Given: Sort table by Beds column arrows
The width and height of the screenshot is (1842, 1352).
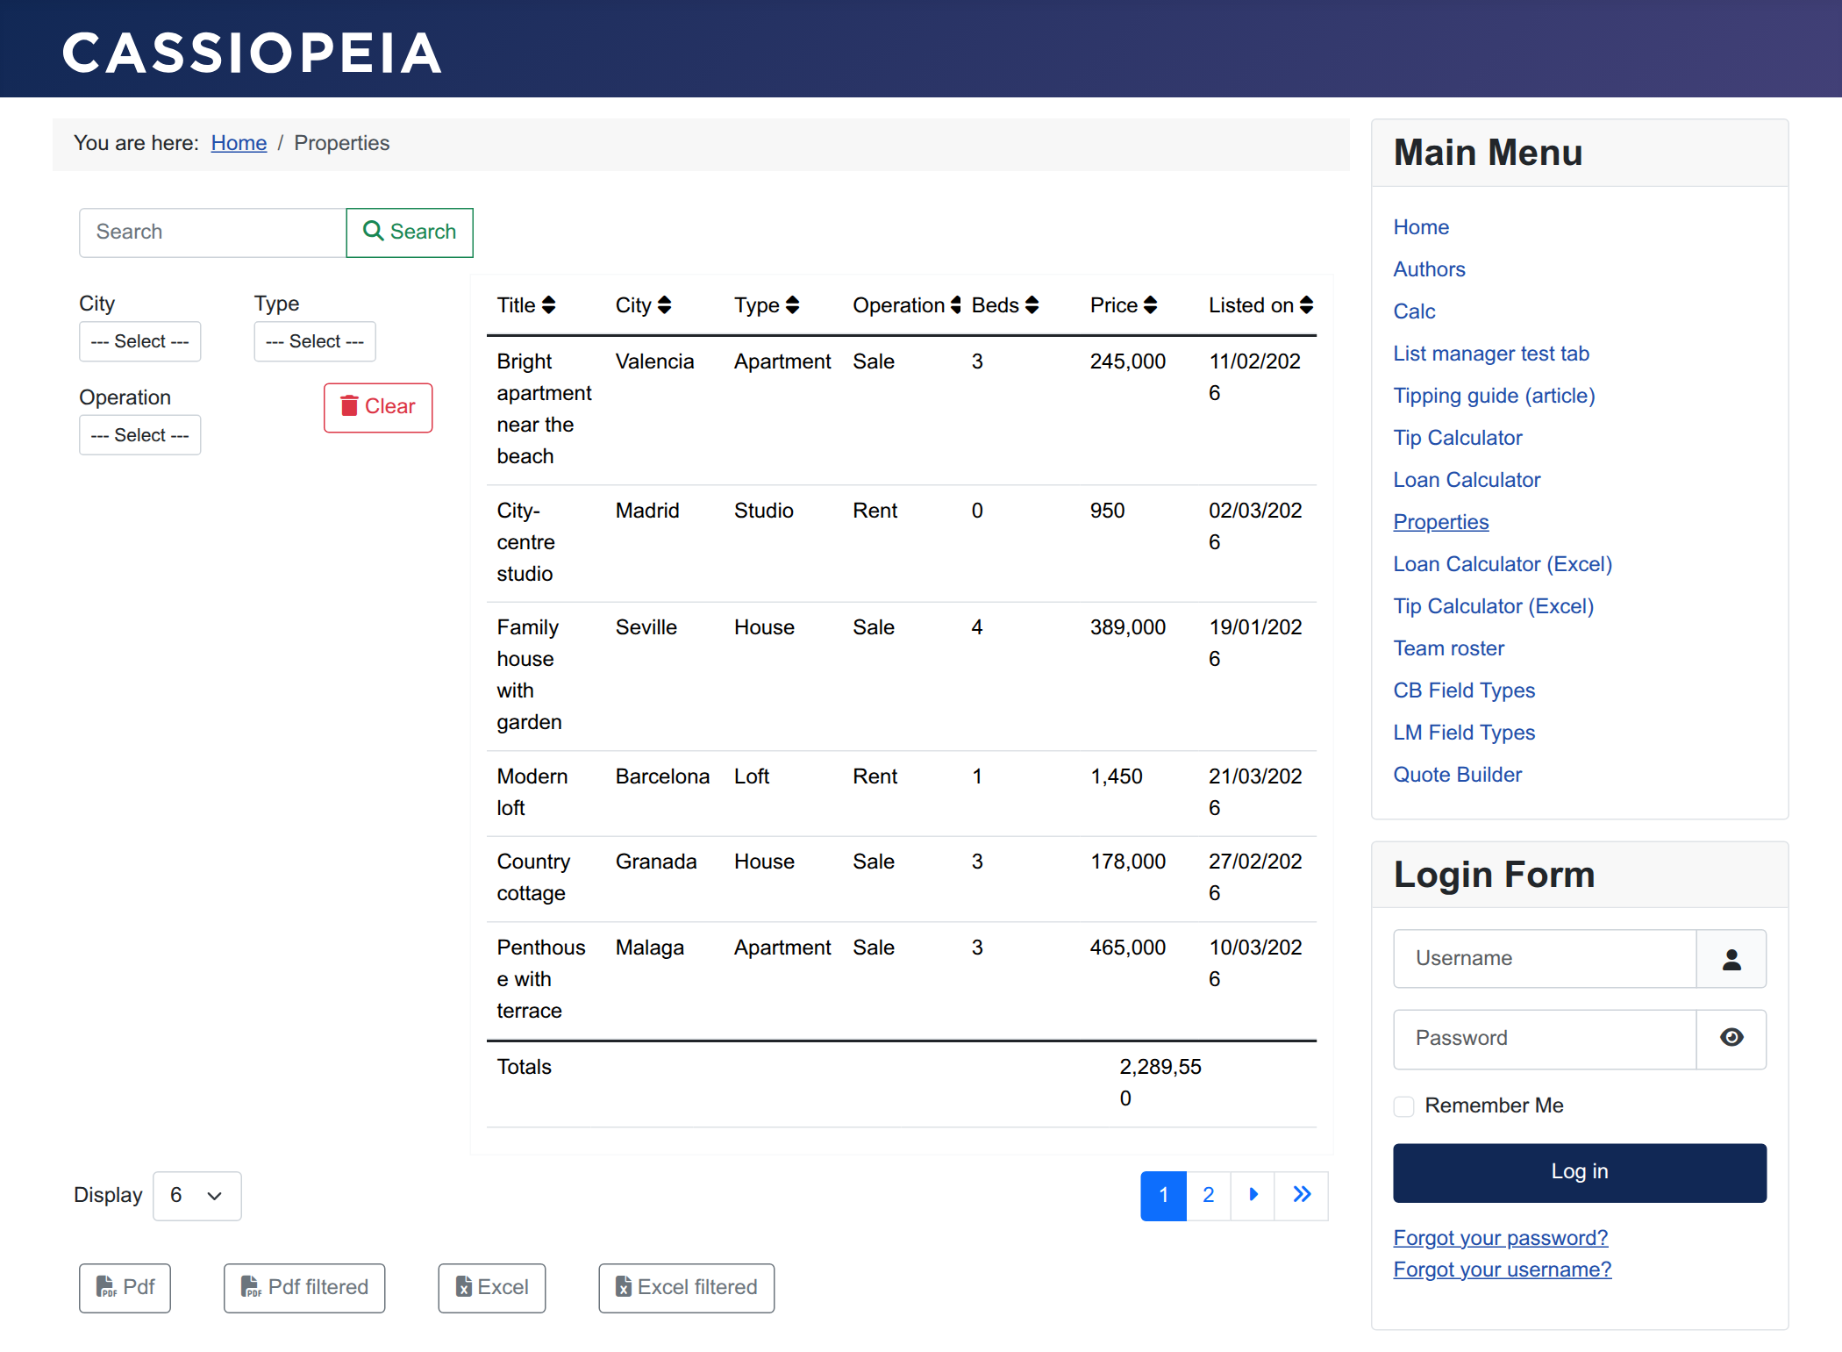Looking at the screenshot, I should tap(1032, 305).
